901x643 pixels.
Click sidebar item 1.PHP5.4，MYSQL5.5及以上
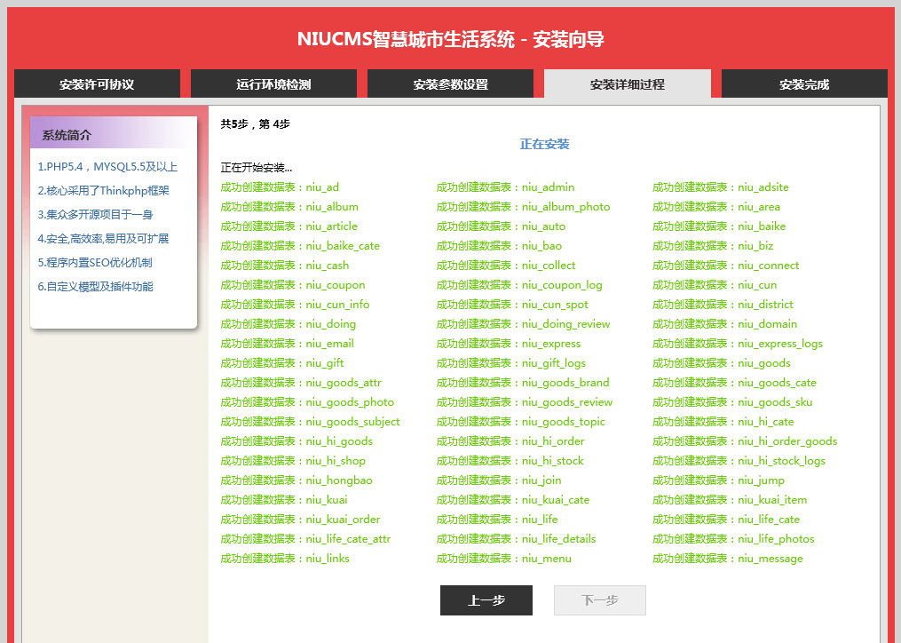coord(107,167)
